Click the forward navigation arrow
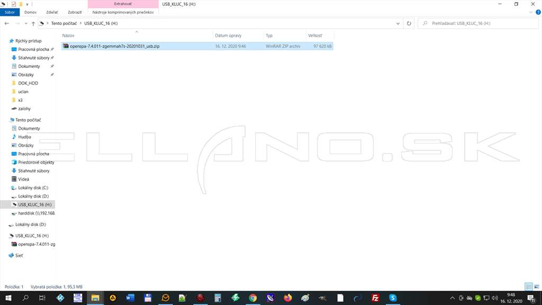This screenshot has width=542, height=305. 17,23
